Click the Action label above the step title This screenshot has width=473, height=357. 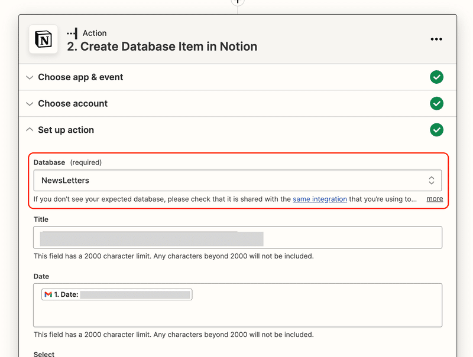click(x=95, y=33)
